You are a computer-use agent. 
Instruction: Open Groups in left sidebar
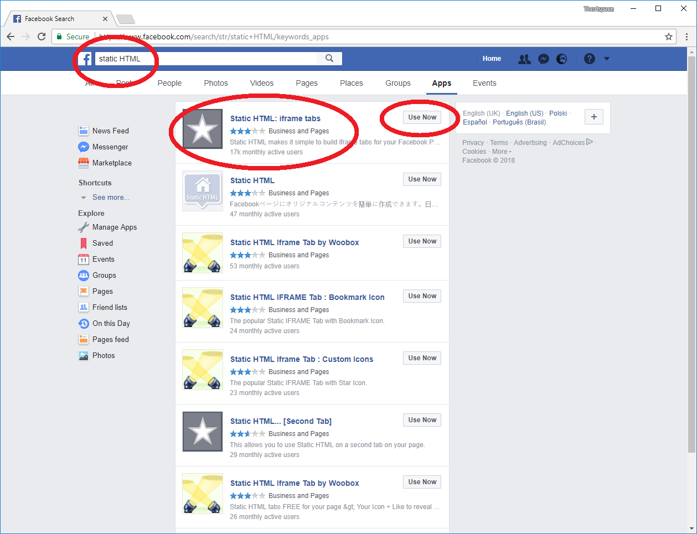click(97, 275)
